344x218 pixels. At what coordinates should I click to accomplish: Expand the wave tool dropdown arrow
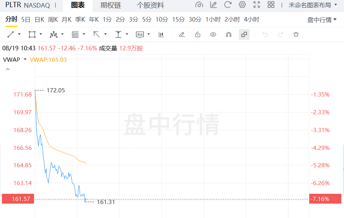point(62,34)
